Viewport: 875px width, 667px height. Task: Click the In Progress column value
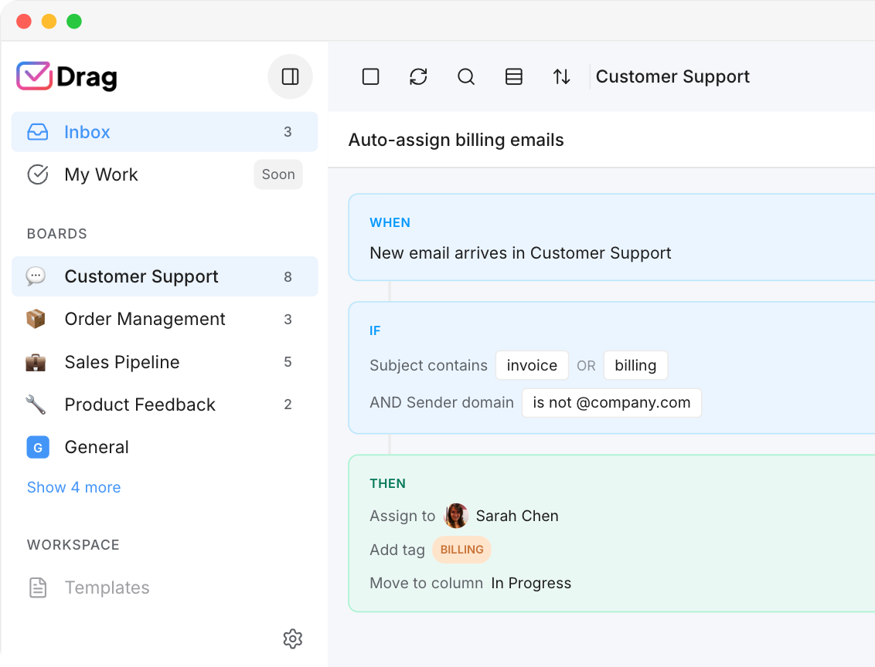click(x=531, y=583)
